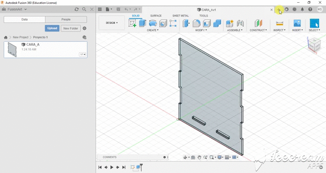
Task: Select the Create Form tool
Action: point(173,23)
